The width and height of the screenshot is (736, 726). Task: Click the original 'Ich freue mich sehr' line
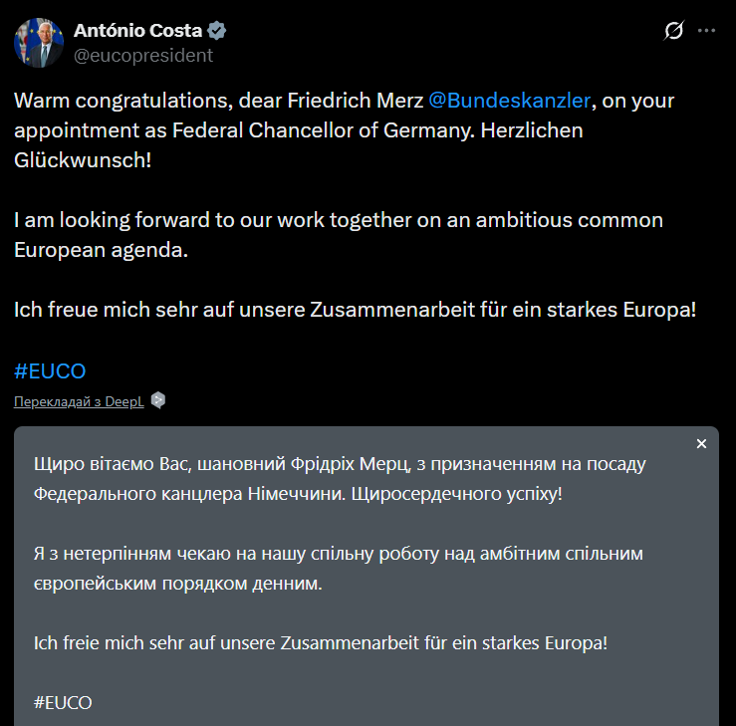pyautogui.click(x=354, y=309)
